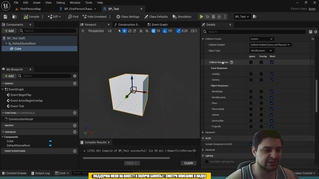Viewport: 319px width, 179px height.
Task: Open Collision Presets Custom dropdown
Action: 261,39
